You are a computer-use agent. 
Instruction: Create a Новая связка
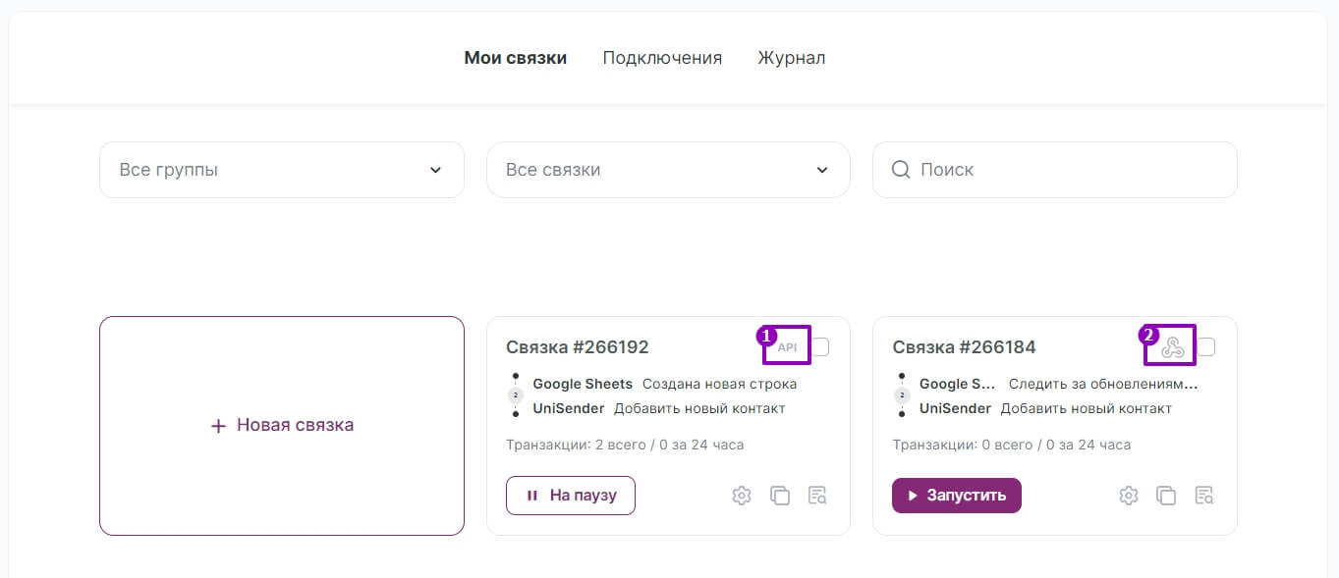[x=282, y=426]
